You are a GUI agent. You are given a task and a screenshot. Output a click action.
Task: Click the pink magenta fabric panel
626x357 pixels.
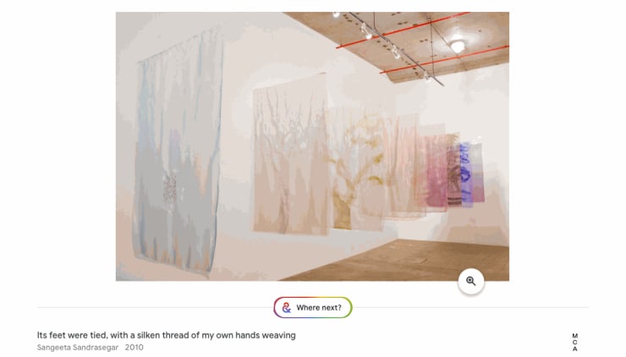point(436,172)
